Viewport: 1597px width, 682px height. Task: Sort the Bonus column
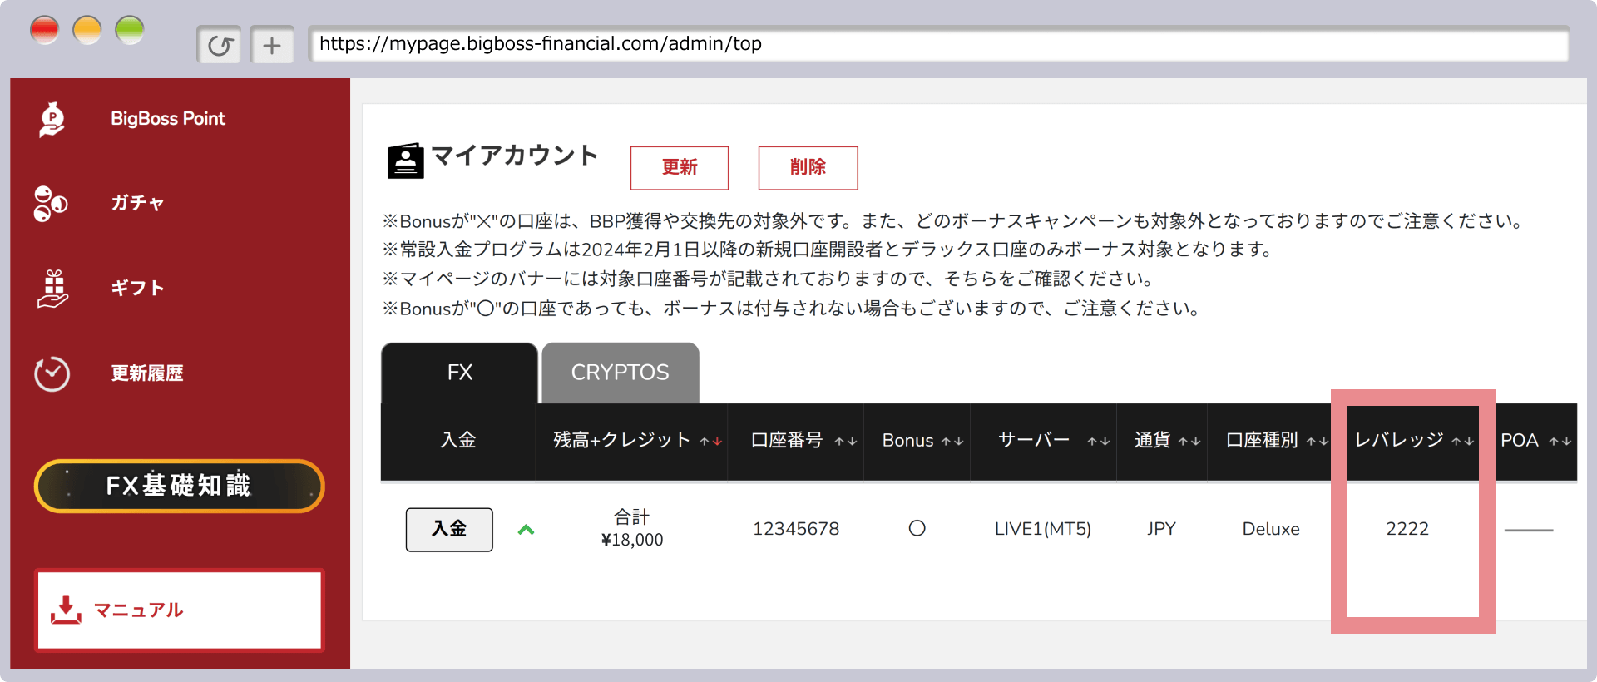pyautogui.click(x=952, y=442)
